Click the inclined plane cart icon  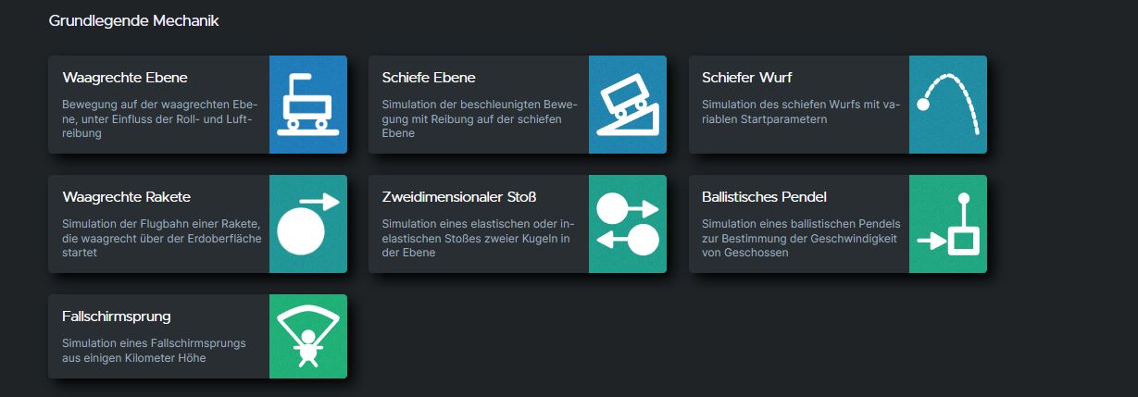pos(628,105)
